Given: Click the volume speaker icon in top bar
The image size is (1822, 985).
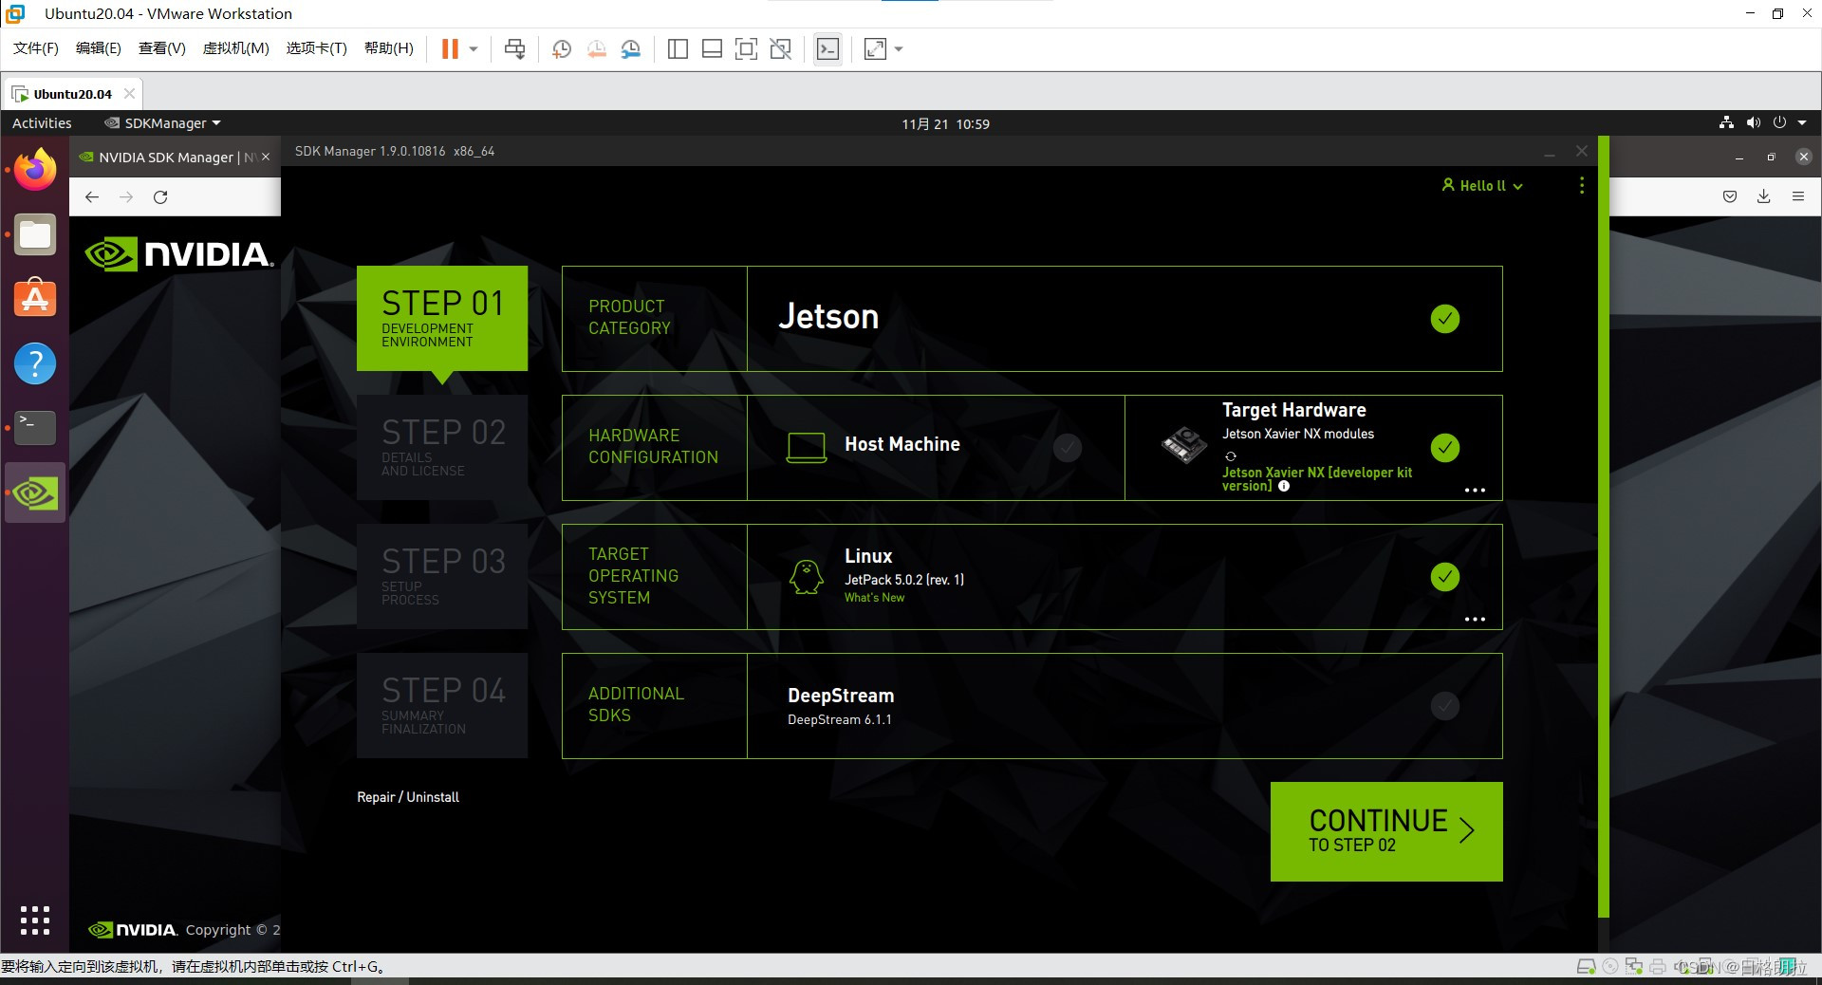Looking at the screenshot, I should point(1753,122).
